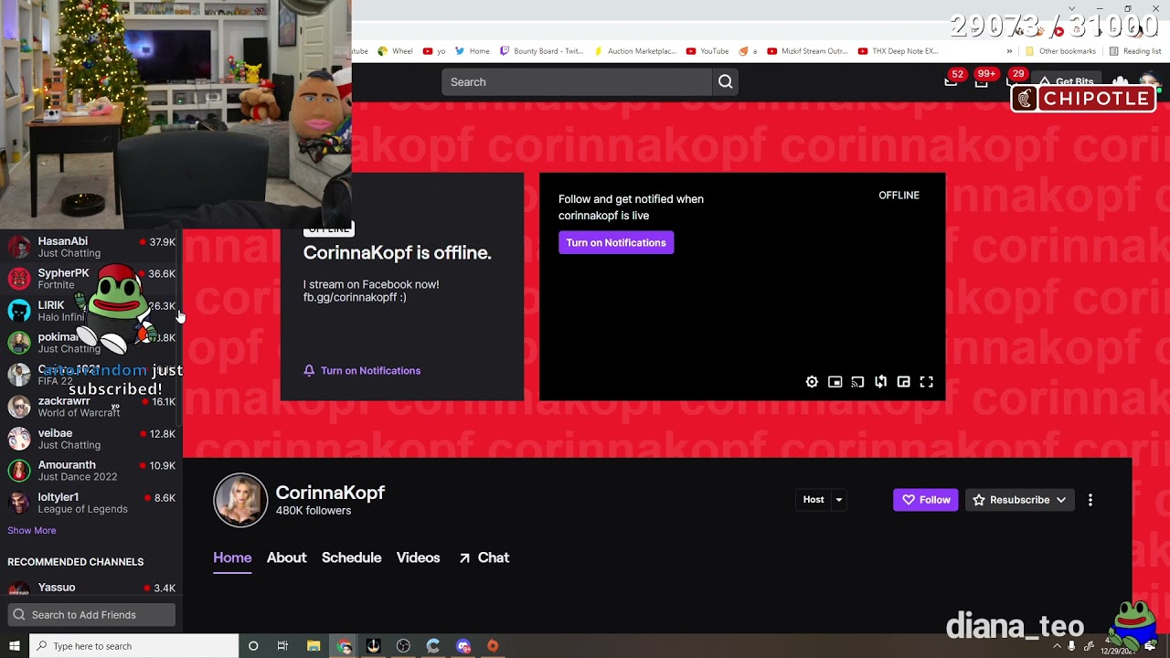Show hidden bookmarks with the chevron
Image resolution: width=1170 pixels, height=658 pixels.
[1009, 51]
